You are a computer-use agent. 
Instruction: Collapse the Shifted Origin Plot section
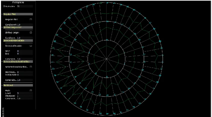point(18,27)
